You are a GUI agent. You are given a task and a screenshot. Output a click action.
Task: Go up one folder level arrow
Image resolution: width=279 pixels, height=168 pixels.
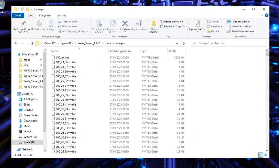click(x=32, y=43)
